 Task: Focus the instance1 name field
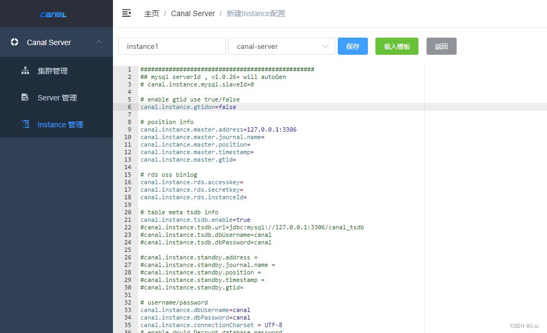172,46
